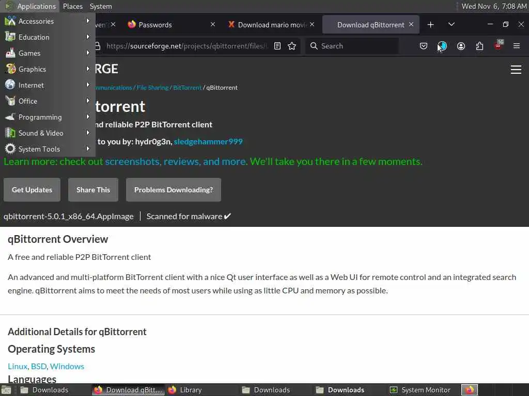Open the Games submenu
529x396 pixels.
(x=48, y=53)
